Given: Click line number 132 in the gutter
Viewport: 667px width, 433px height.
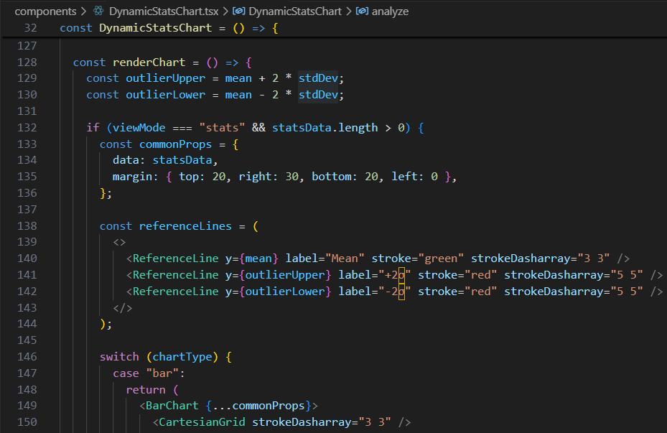Looking at the screenshot, I should point(27,128).
